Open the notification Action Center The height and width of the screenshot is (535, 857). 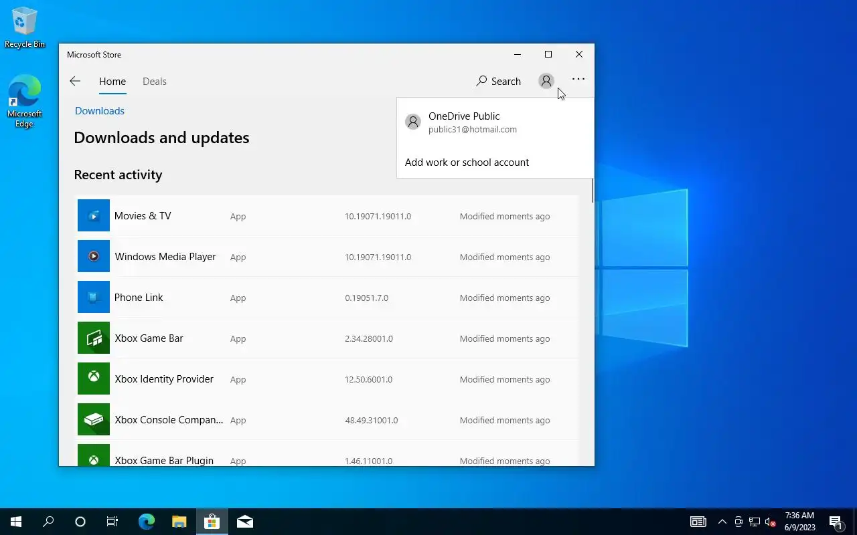836,522
